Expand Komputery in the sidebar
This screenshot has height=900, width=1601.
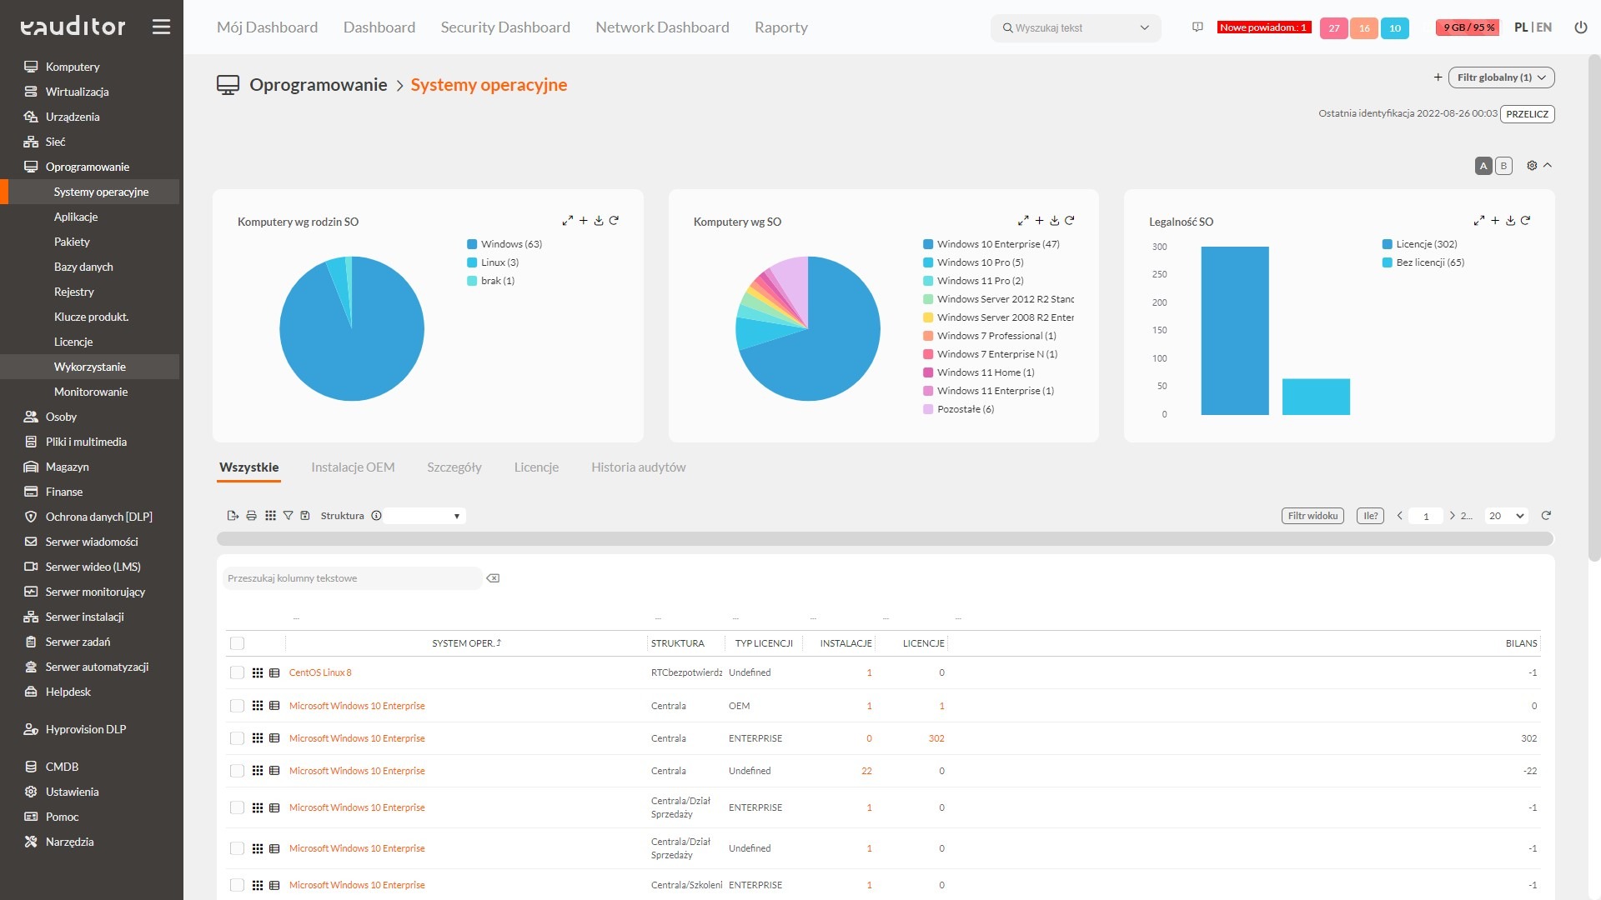click(x=72, y=67)
